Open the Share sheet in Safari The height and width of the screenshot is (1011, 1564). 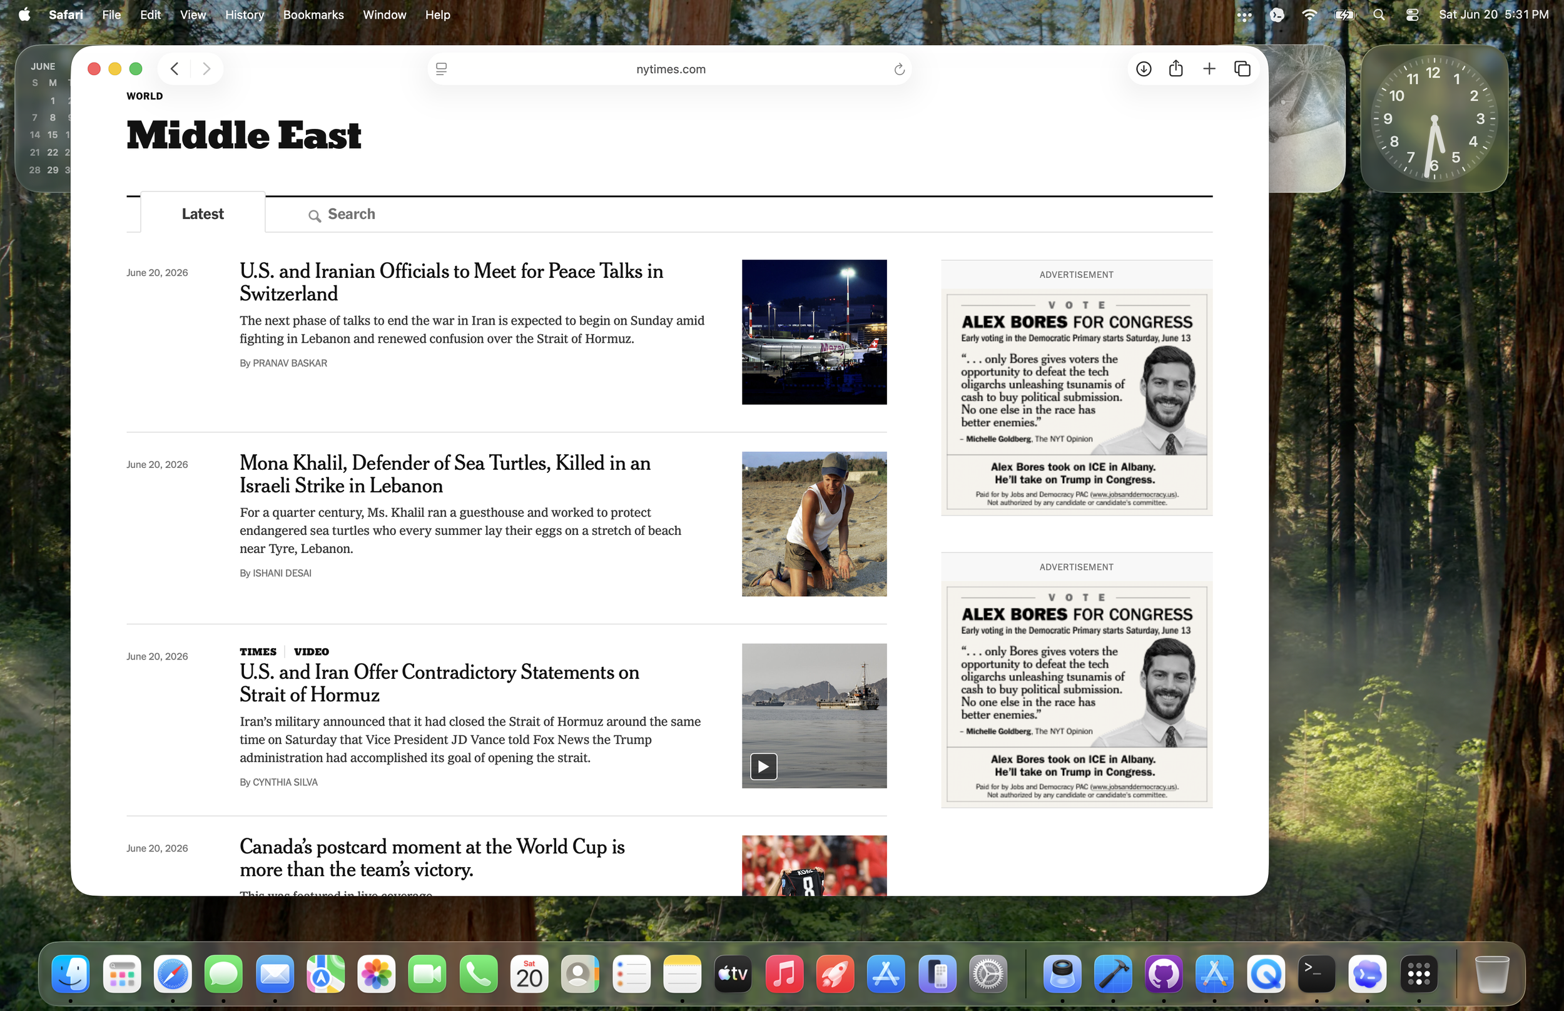[1176, 69]
